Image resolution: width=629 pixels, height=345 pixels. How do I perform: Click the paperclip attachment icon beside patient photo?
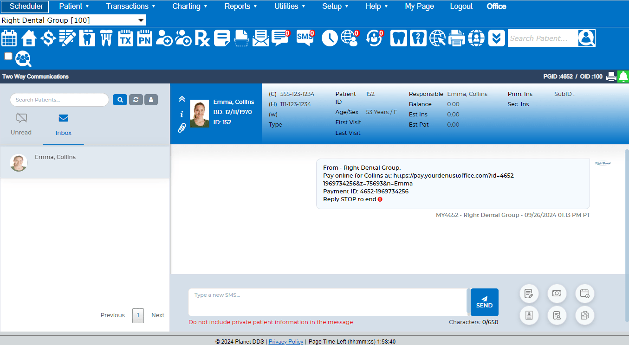tap(182, 128)
